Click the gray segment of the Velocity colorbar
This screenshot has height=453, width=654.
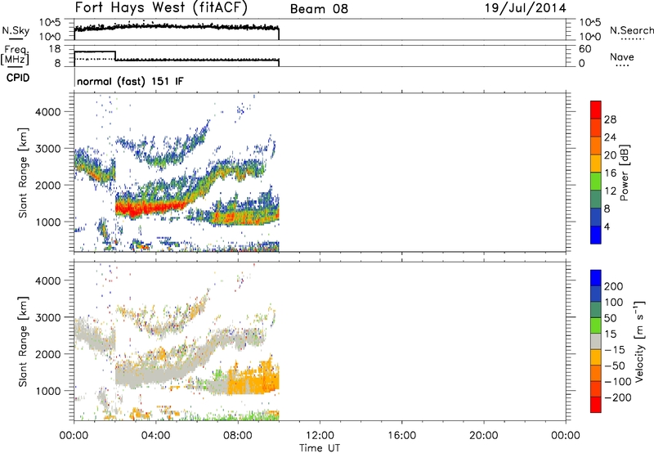tap(596, 342)
